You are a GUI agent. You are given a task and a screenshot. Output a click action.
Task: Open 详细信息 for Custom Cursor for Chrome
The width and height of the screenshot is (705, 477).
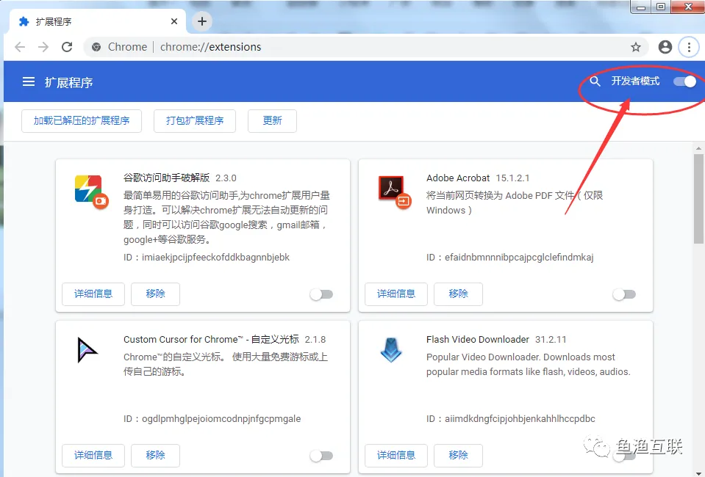point(93,456)
